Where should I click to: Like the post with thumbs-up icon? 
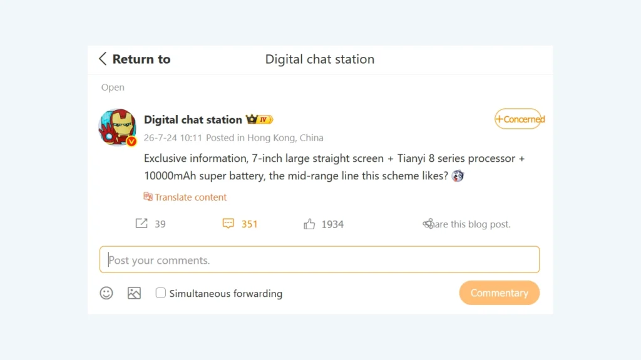tap(309, 224)
